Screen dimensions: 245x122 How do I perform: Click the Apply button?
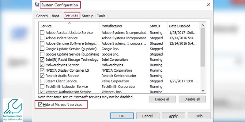tap(173, 116)
